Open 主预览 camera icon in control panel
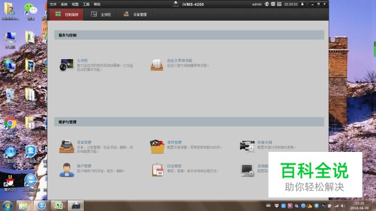The image size is (376, 211). 66,65
